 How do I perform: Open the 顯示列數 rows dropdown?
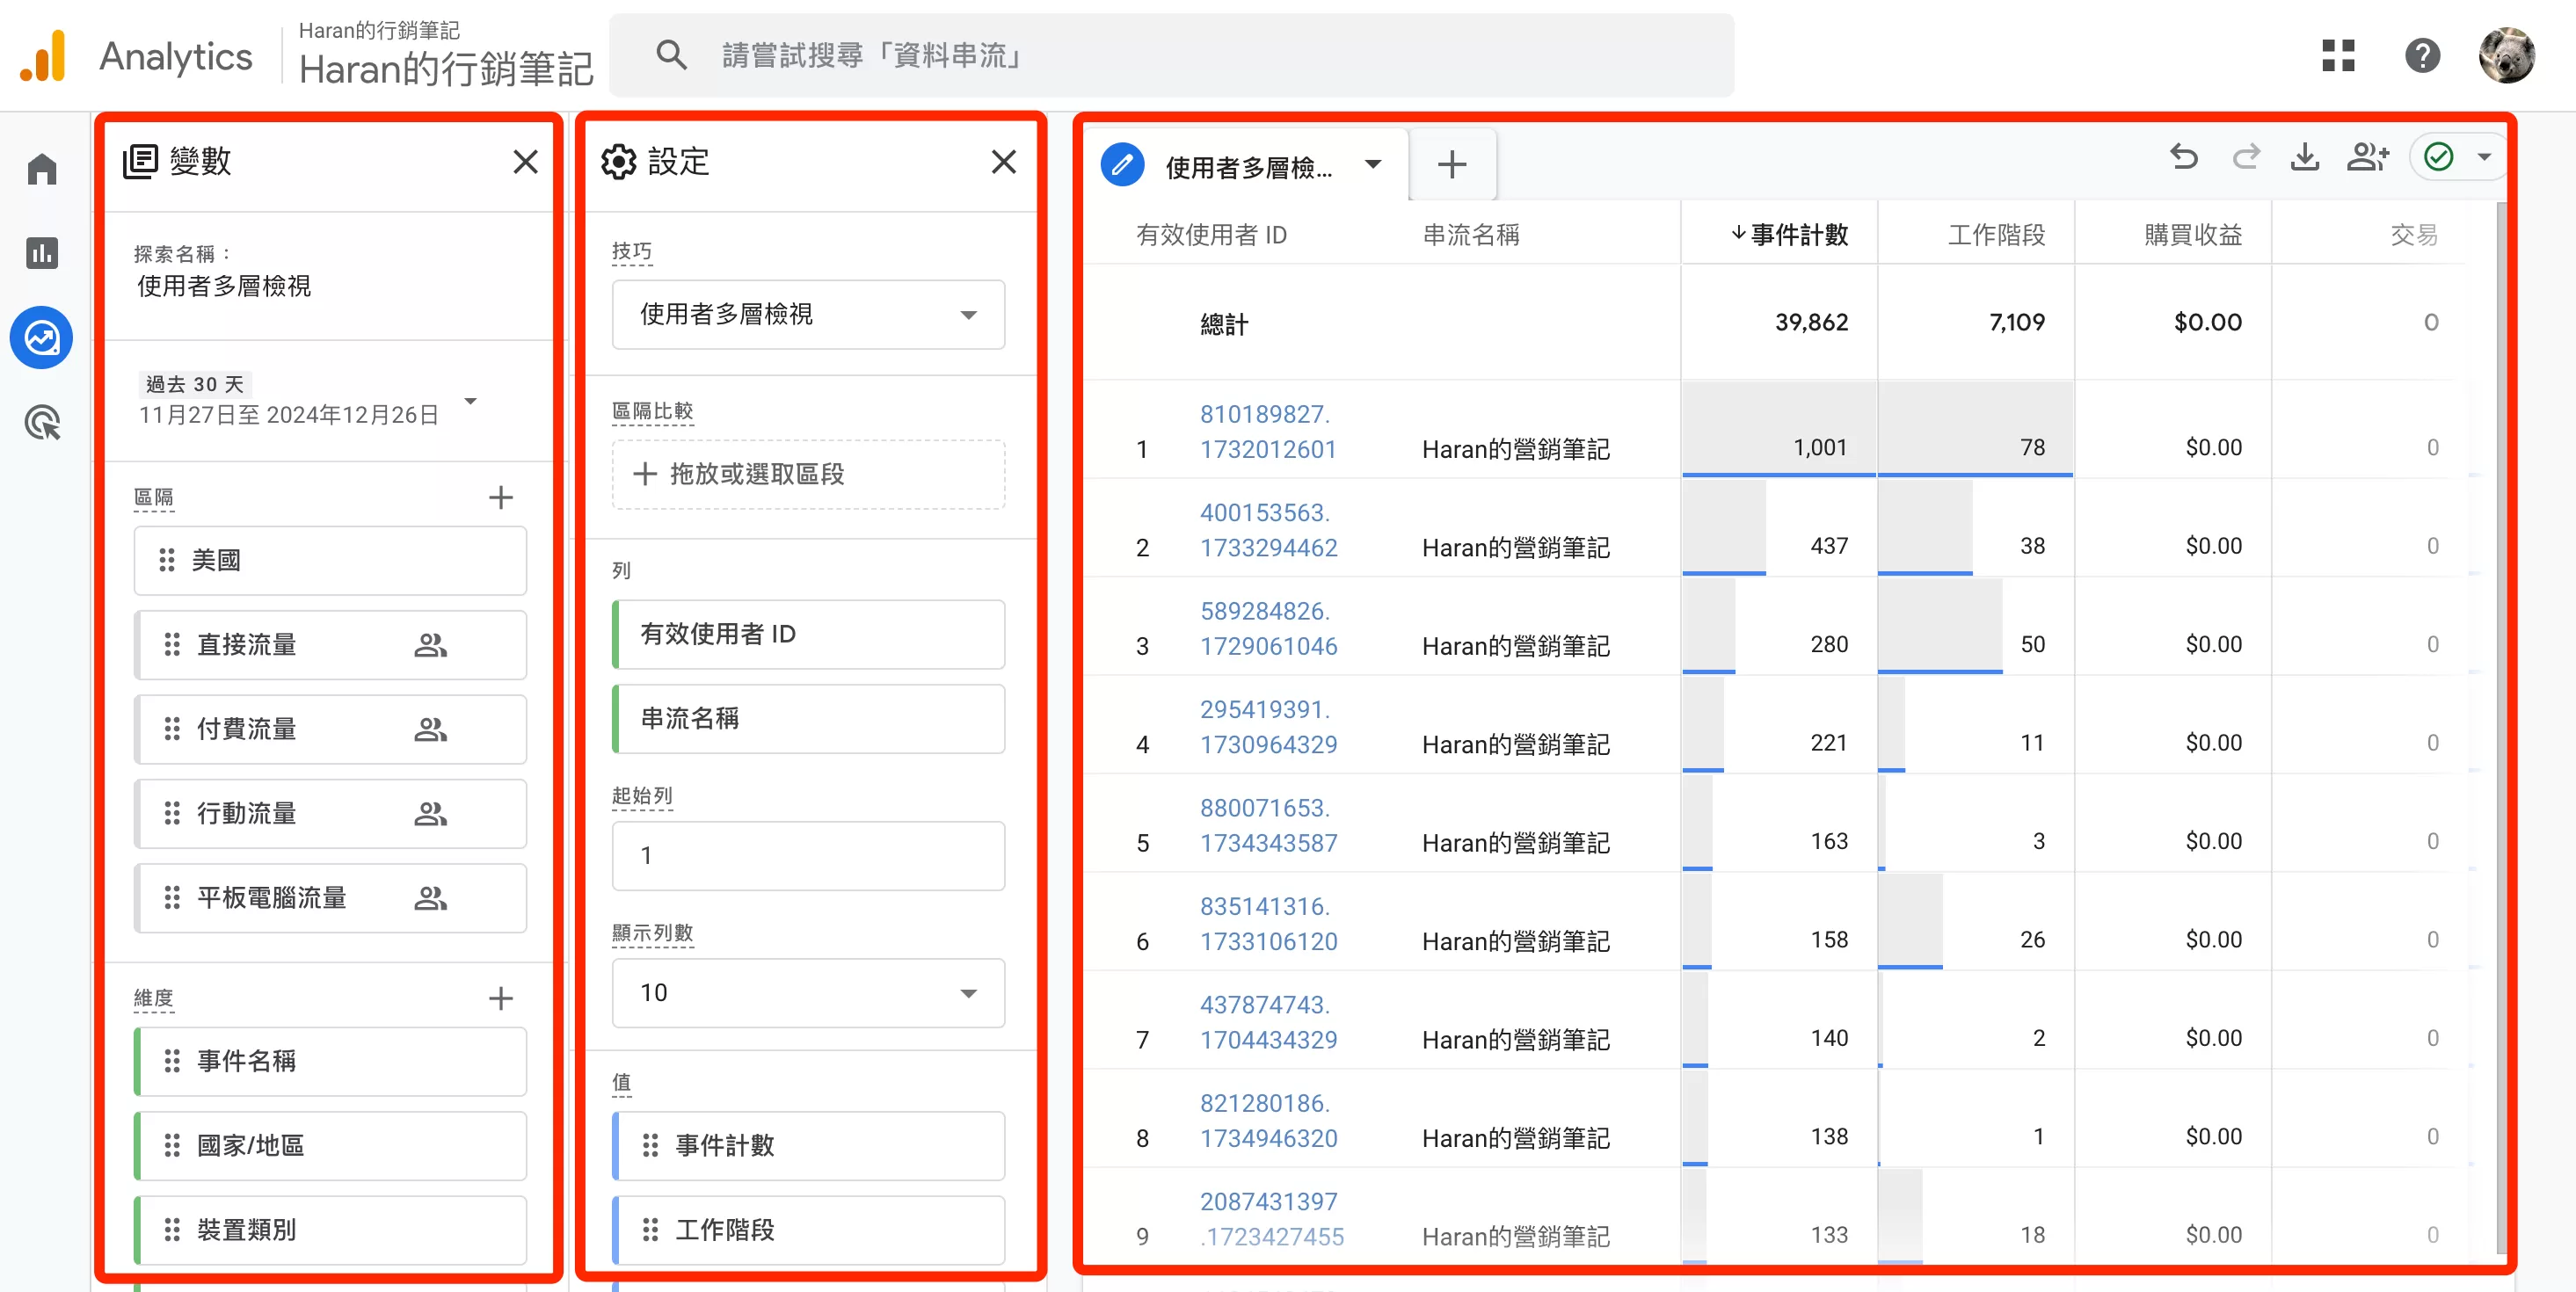point(808,992)
